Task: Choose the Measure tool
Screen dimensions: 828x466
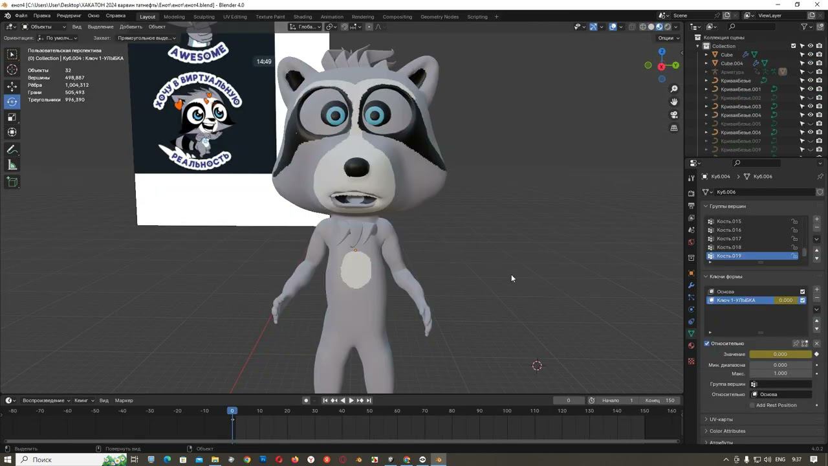Action: [12, 165]
